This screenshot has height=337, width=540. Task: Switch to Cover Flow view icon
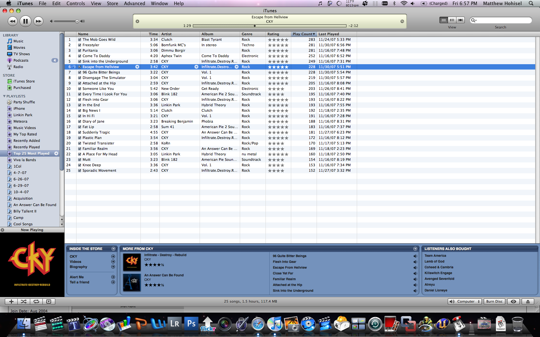[460, 20]
